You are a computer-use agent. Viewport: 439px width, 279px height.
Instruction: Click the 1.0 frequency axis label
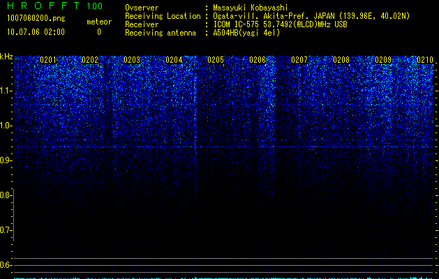pyautogui.click(x=6, y=126)
